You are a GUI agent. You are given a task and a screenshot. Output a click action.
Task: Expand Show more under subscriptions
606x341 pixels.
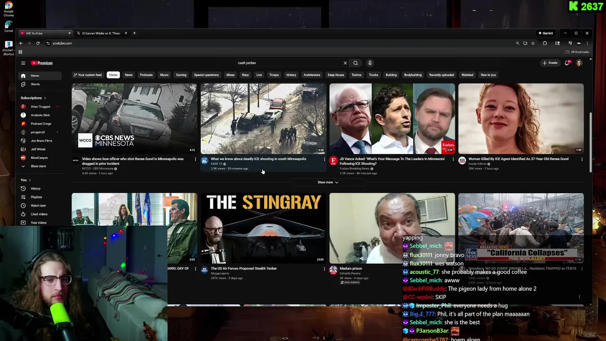click(40, 166)
